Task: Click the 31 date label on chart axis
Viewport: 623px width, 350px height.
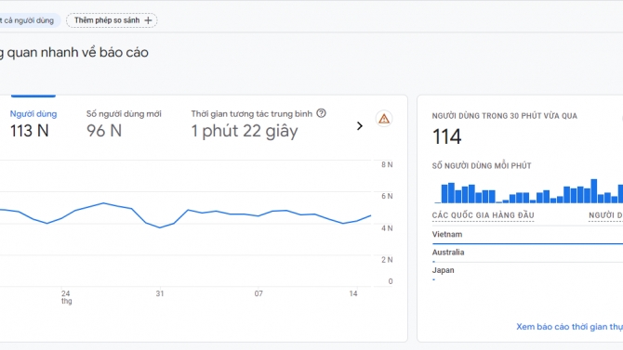Action: tap(160, 293)
